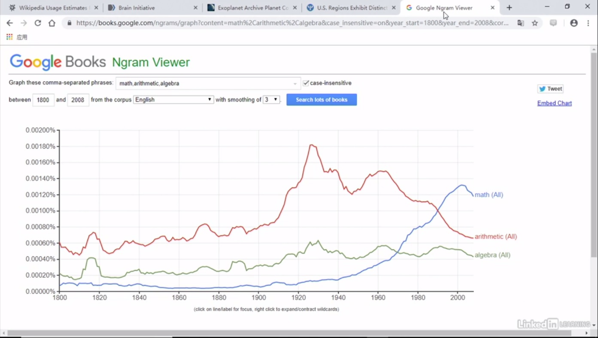
Task: Open the corpus English dropdown
Action: tap(174, 100)
